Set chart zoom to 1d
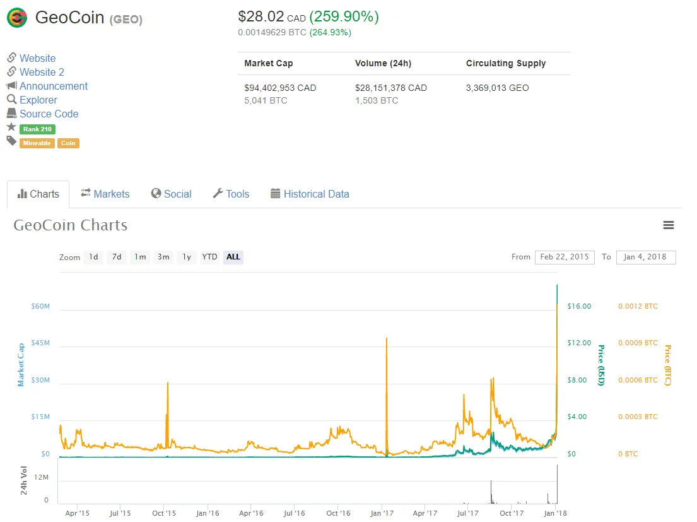Viewport: 697px width, 522px height. click(93, 257)
